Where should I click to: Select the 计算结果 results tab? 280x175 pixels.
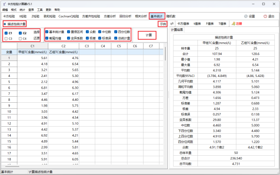click(177, 30)
